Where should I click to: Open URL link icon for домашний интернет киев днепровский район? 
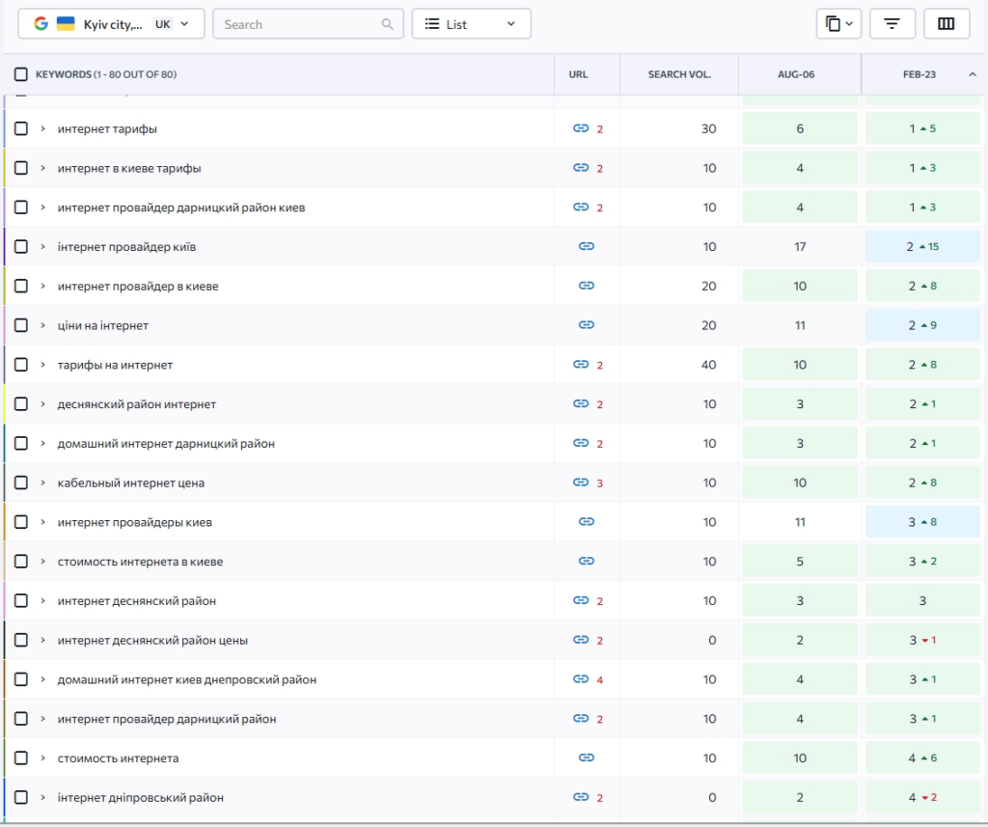click(581, 678)
